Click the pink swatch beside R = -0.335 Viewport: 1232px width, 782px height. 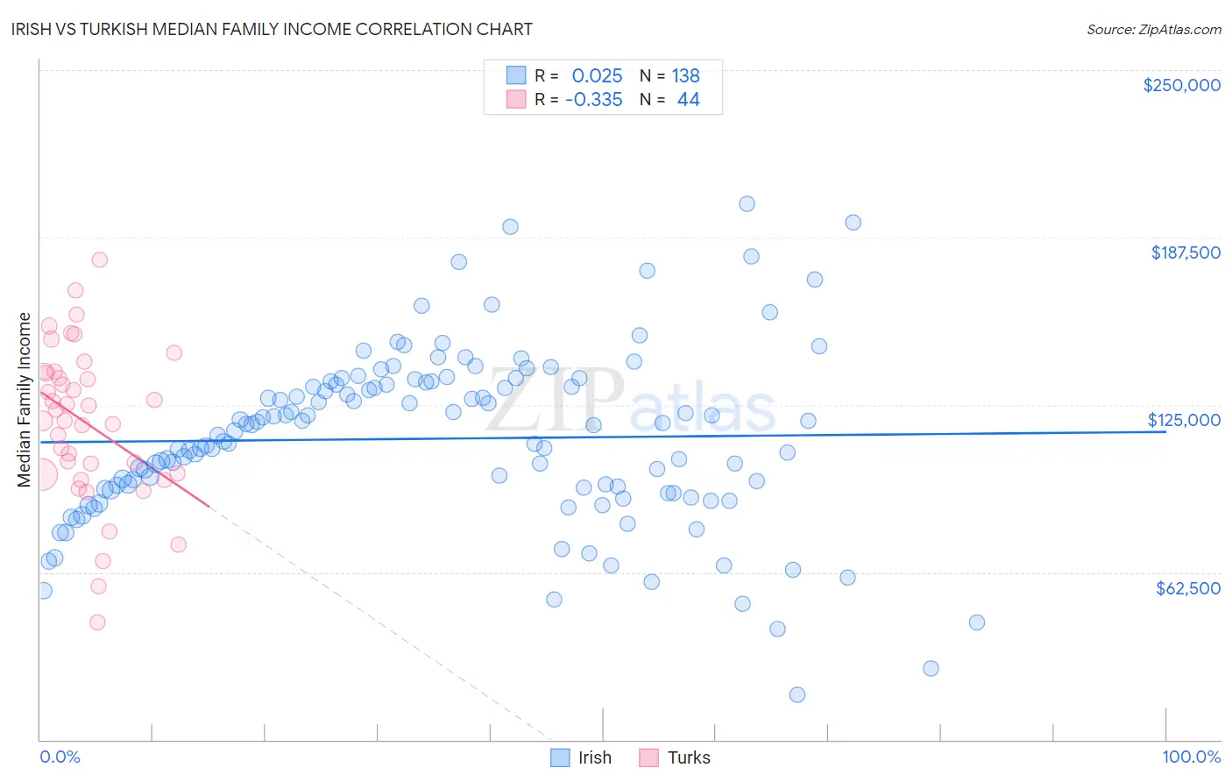click(516, 99)
